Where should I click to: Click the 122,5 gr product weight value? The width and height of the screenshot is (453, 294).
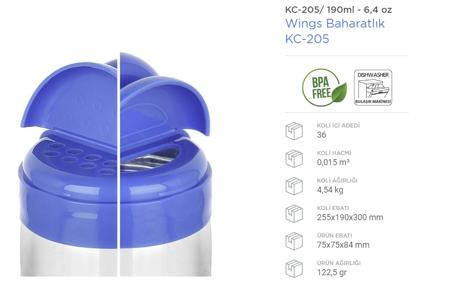(x=331, y=272)
